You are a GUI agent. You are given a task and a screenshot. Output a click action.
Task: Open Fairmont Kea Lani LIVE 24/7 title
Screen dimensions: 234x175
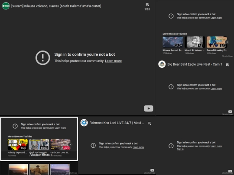click(x=117, y=123)
